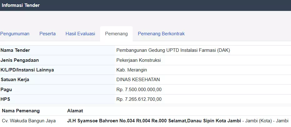Click the Jl.H Syamsoe Bahroen address text

154,121
